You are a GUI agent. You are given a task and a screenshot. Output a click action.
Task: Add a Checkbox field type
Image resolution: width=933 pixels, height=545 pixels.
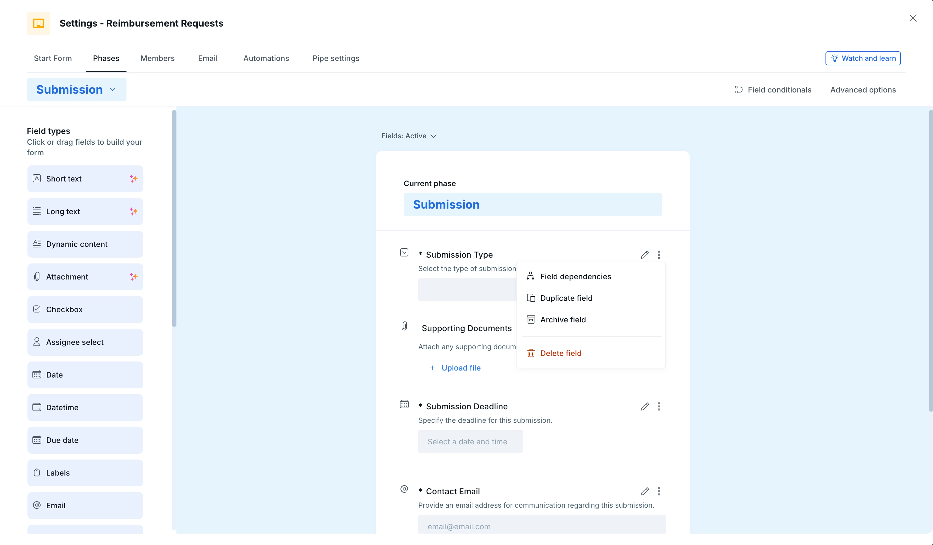point(85,310)
